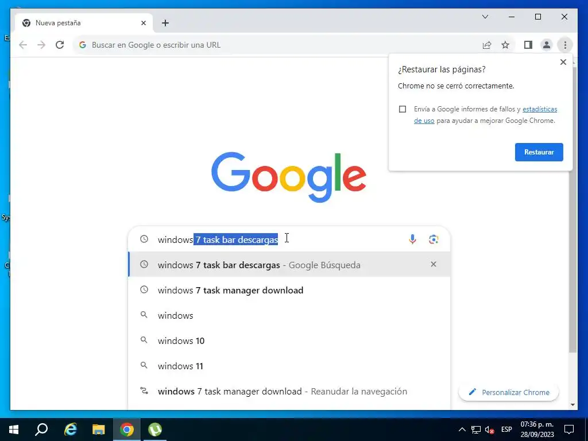The height and width of the screenshot is (441, 588).
Task: Click the Restaurar button
Action: tap(539, 152)
